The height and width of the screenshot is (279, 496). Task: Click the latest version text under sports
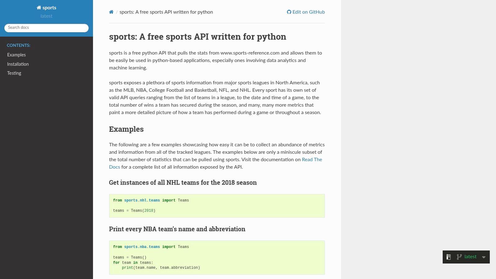click(46, 16)
